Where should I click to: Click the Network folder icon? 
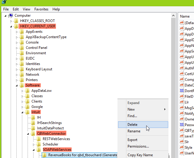pyautogui.click(x=22, y=75)
